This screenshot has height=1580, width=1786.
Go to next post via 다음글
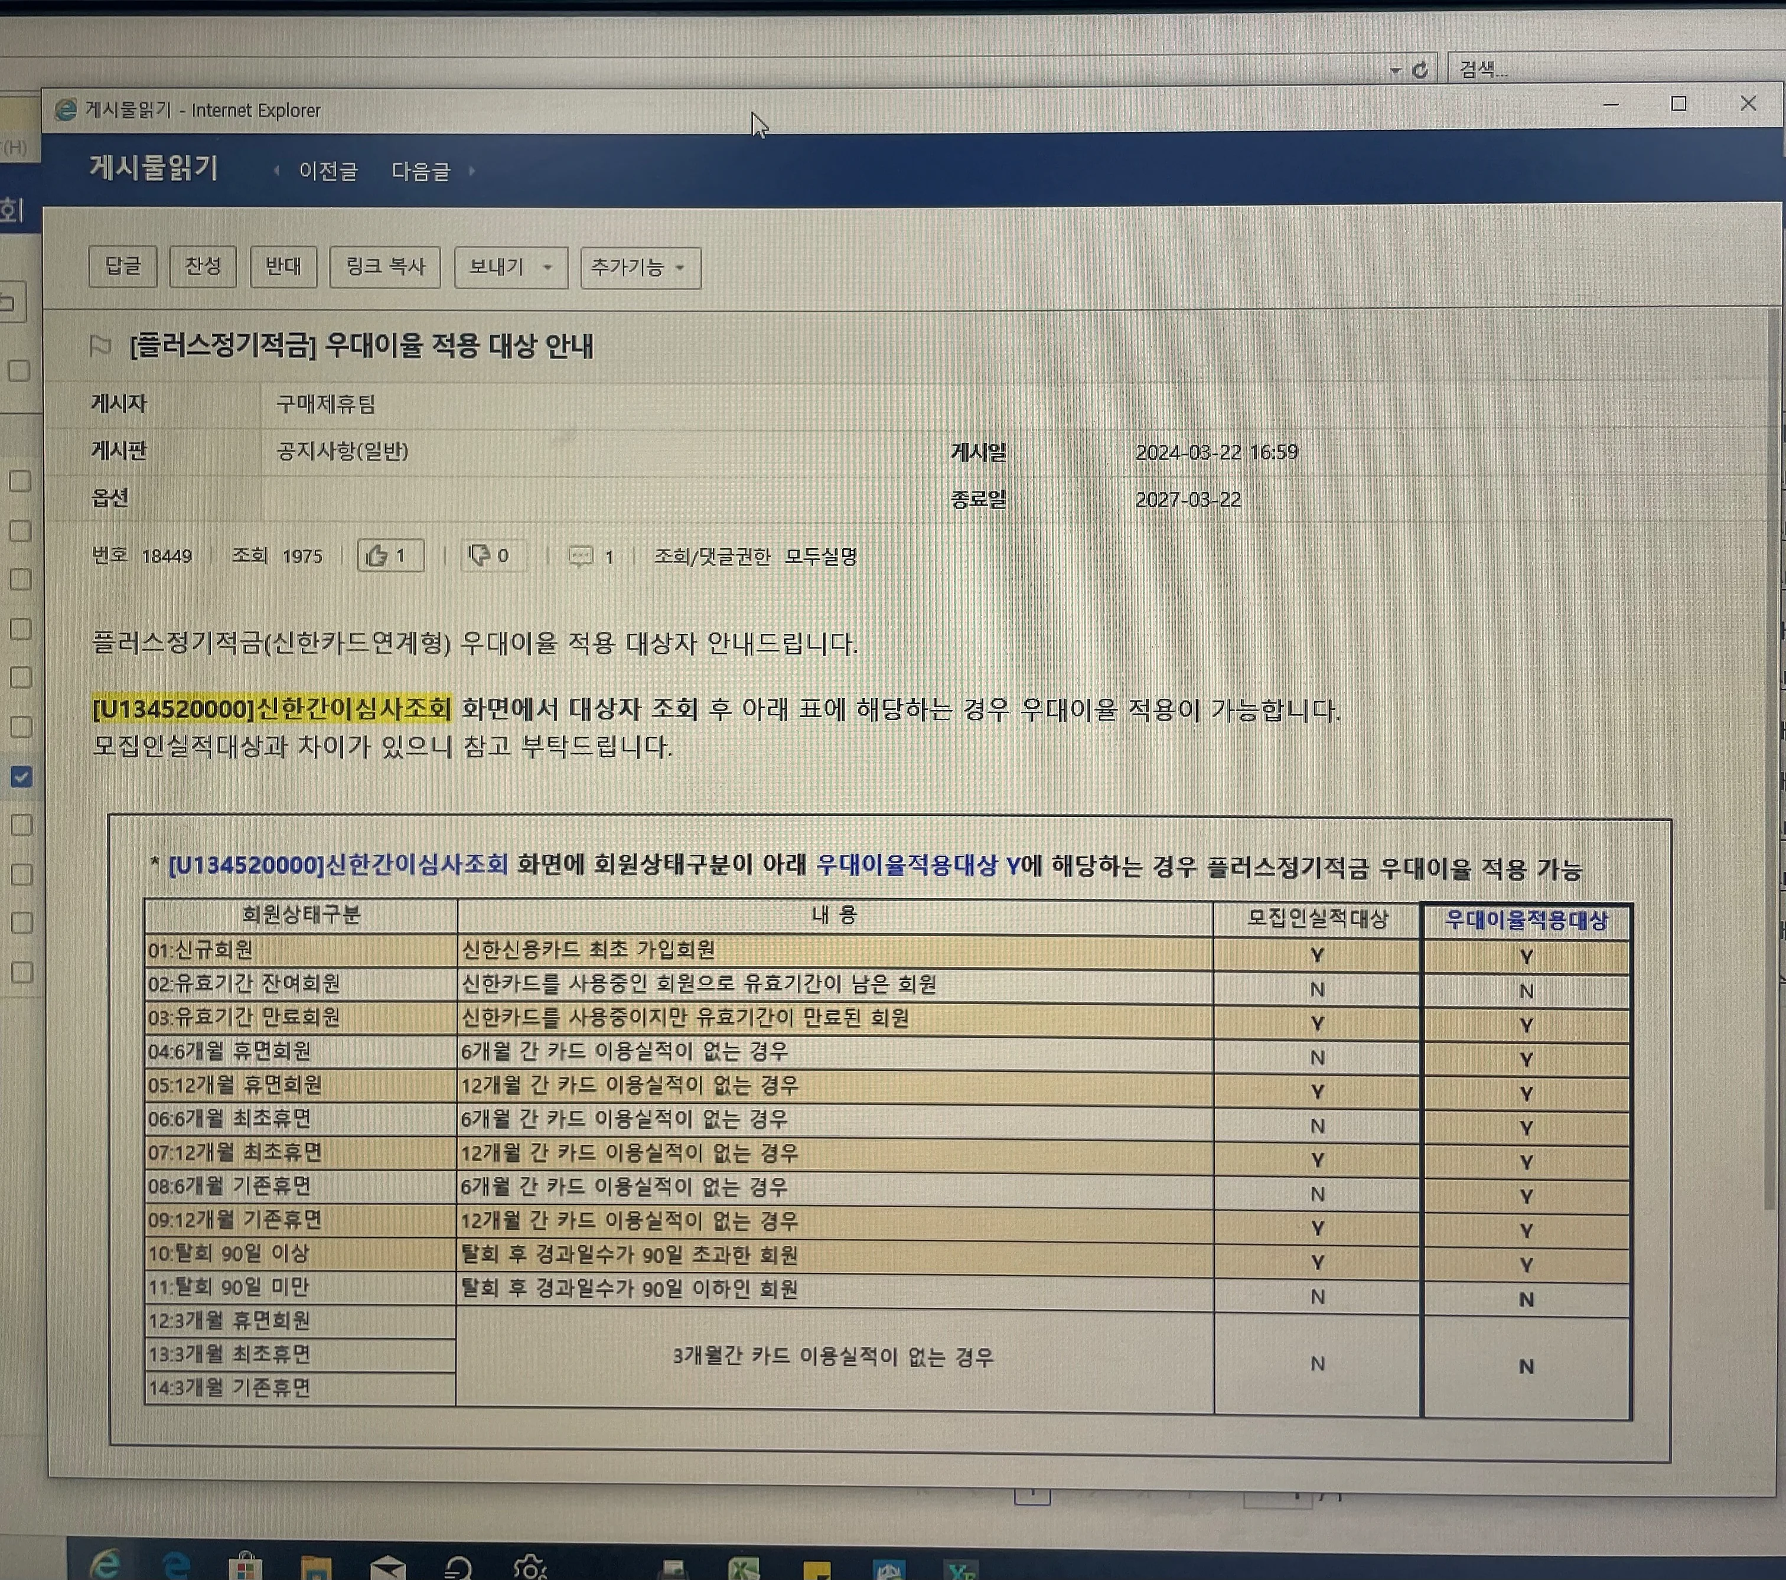[x=421, y=171]
